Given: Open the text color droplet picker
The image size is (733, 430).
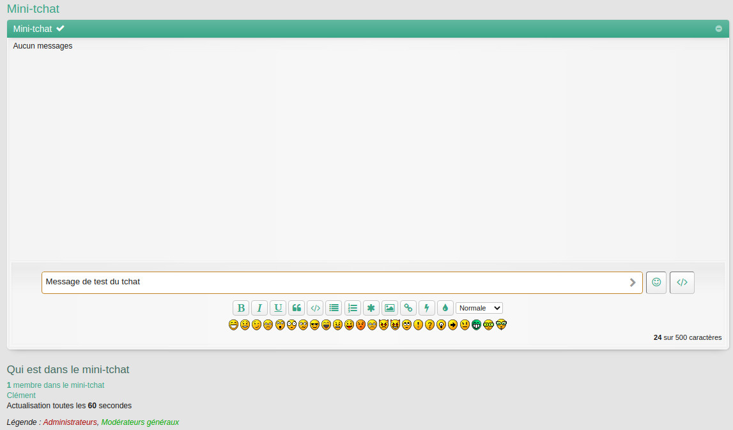Looking at the screenshot, I should [x=445, y=308].
